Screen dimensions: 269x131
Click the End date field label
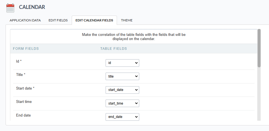[x=23, y=115]
